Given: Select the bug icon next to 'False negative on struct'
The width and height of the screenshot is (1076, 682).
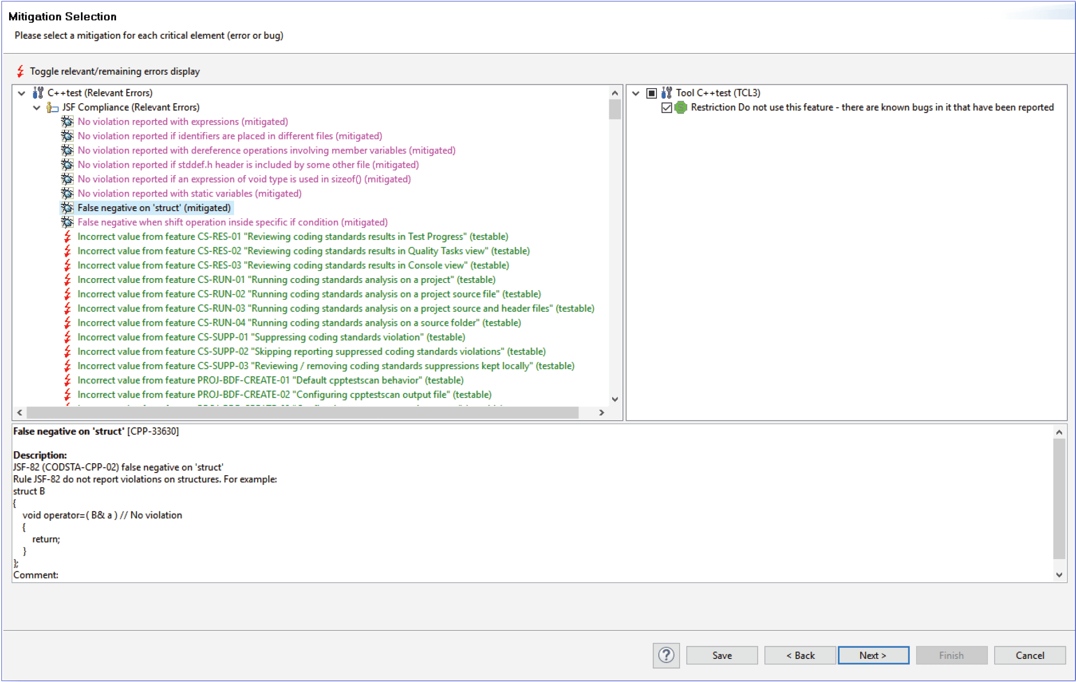Looking at the screenshot, I should click(x=67, y=207).
